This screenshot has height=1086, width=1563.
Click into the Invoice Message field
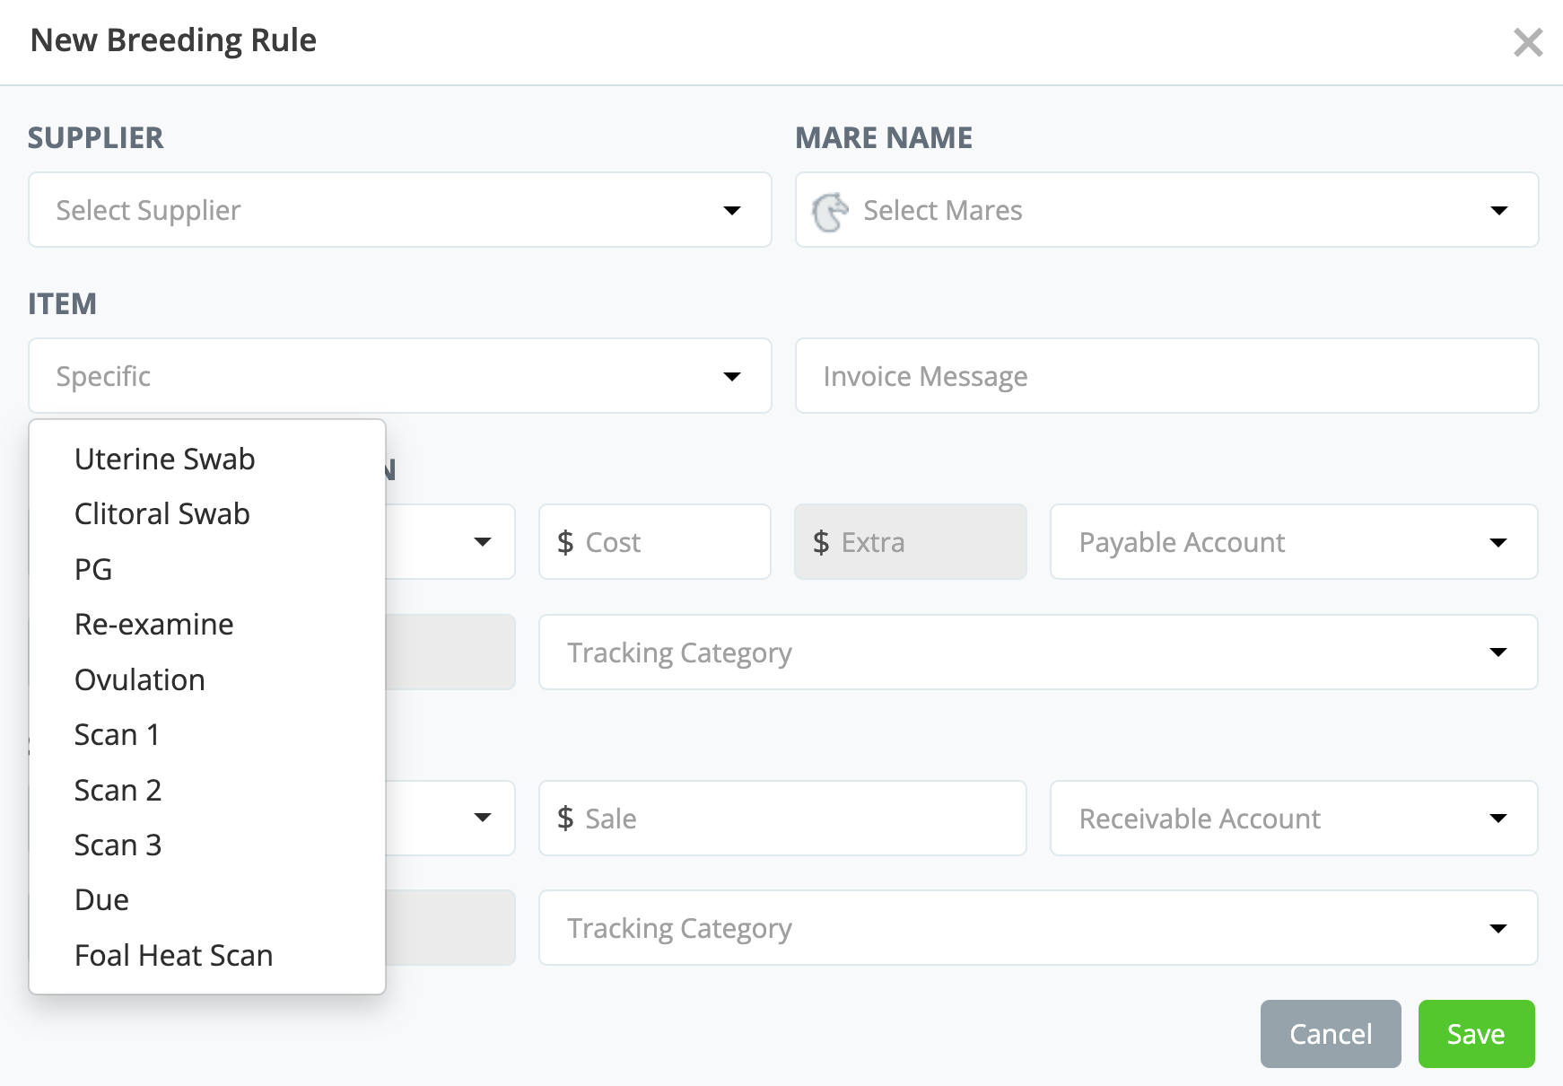(1166, 376)
